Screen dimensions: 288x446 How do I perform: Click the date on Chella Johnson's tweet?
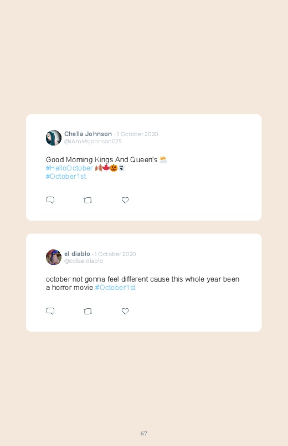point(137,134)
